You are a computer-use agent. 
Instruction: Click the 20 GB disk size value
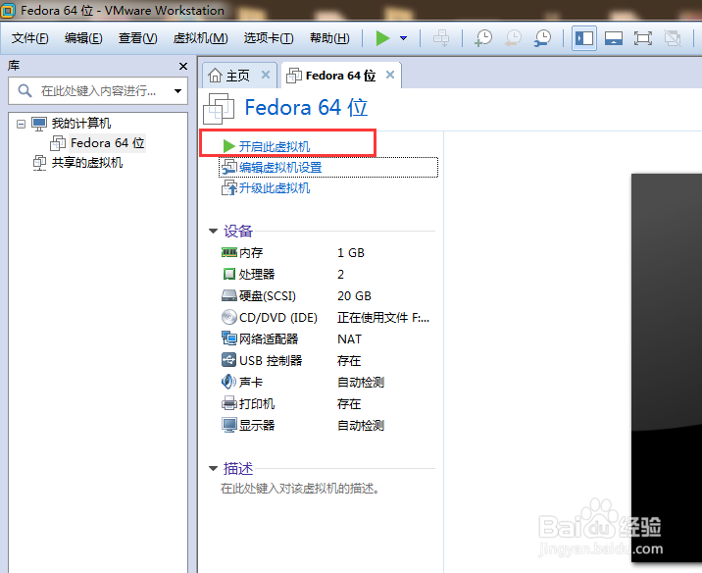pyautogui.click(x=354, y=296)
